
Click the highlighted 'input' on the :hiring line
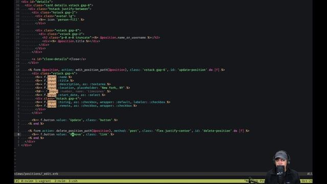(52, 102)
